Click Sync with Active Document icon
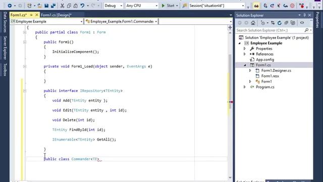This screenshot has width=323, height=182. coord(273,23)
